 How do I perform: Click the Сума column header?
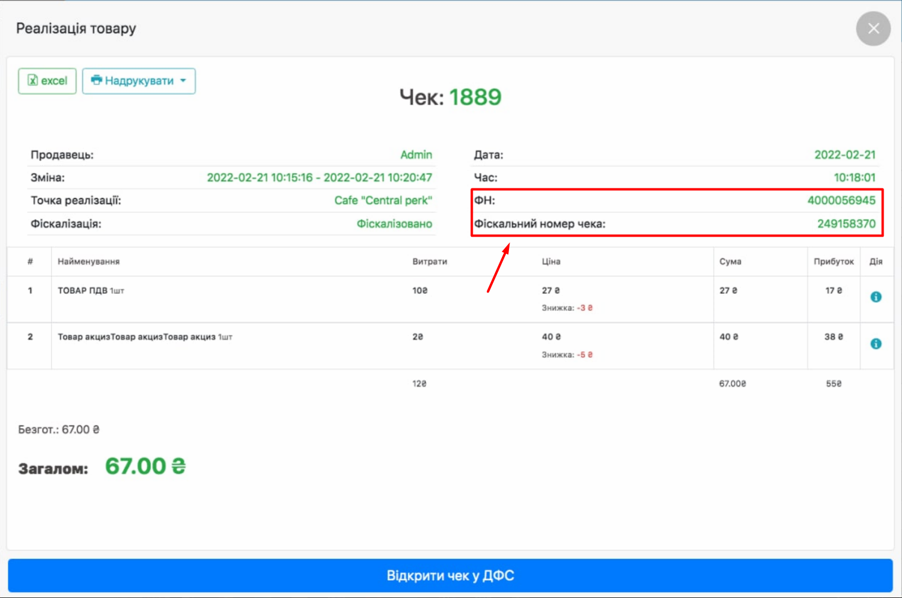point(730,262)
